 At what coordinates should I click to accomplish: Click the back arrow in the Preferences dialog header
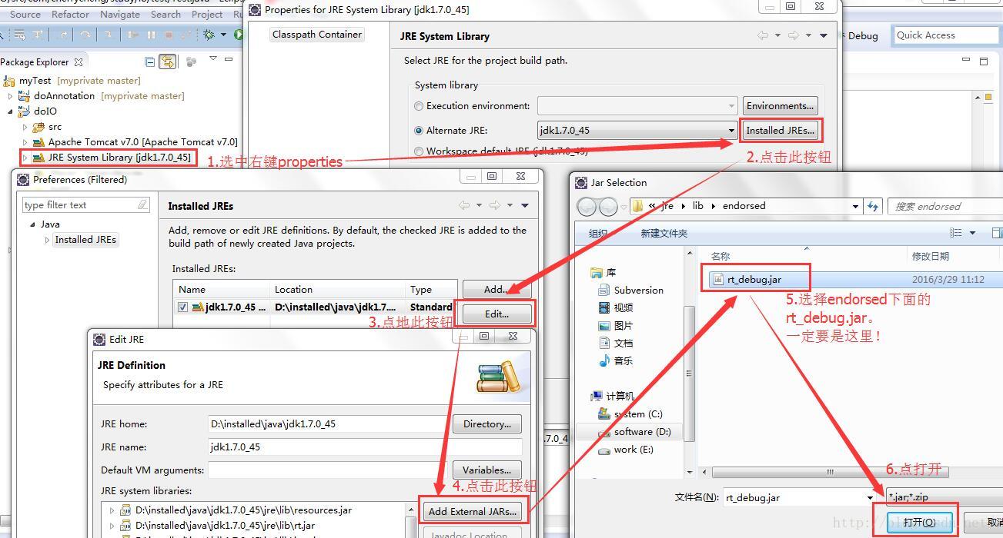(464, 205)
